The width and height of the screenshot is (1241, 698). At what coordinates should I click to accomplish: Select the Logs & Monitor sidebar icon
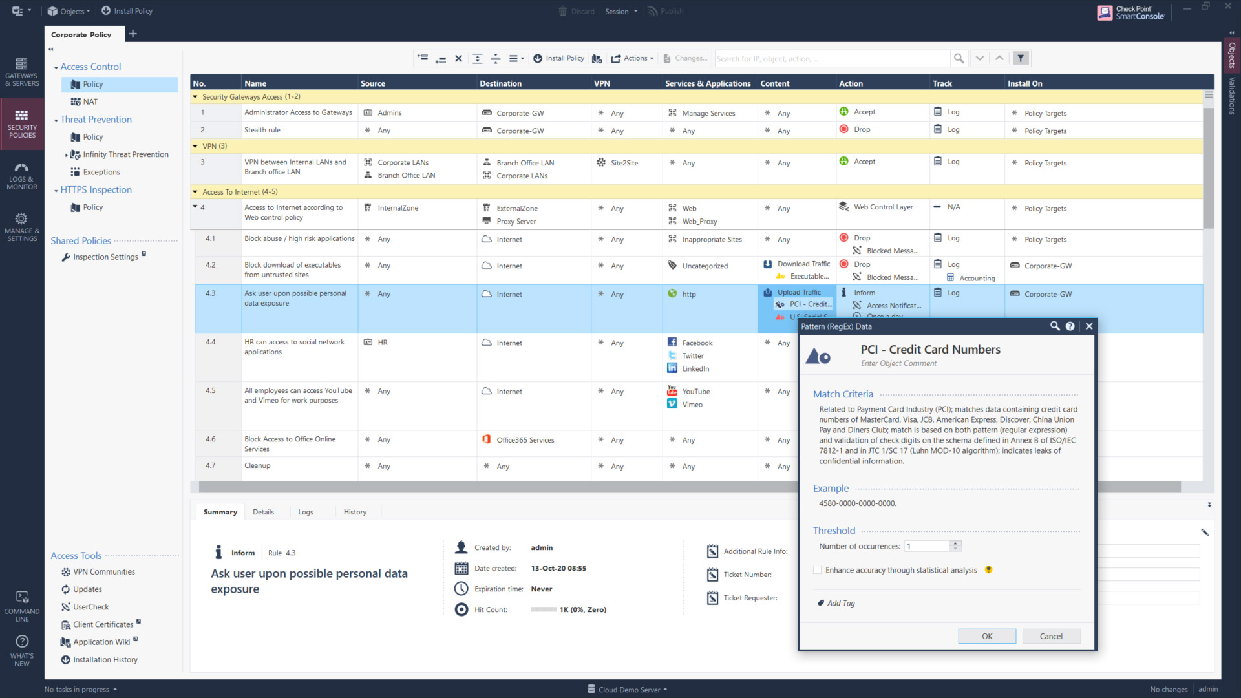pos(21,175)
